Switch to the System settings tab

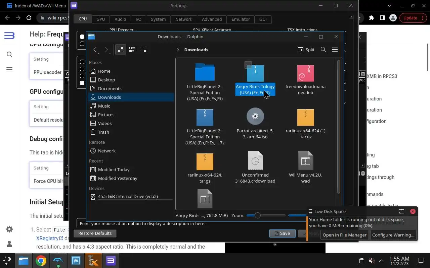[x=158, y=19]
